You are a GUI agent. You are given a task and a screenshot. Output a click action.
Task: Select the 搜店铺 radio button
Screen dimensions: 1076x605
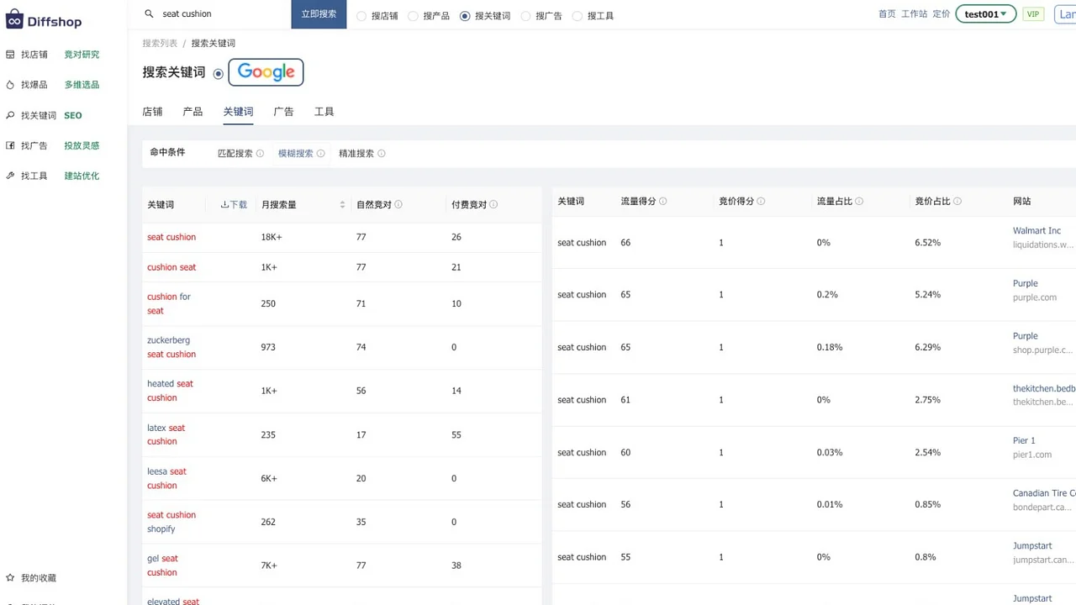point(361,14)
